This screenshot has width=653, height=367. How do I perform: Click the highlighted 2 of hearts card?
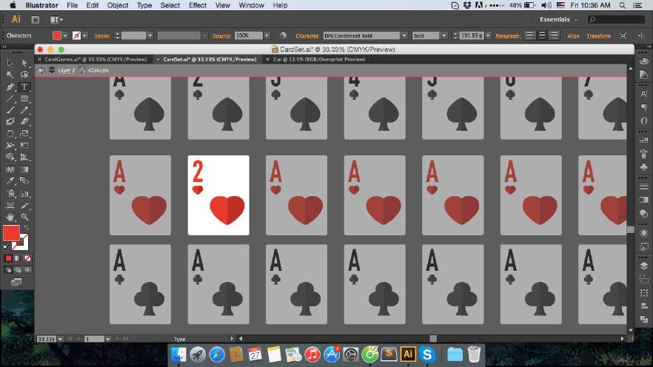(x=218, y=195)
